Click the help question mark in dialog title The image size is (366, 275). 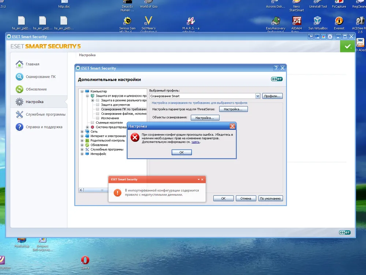point(276,68)
